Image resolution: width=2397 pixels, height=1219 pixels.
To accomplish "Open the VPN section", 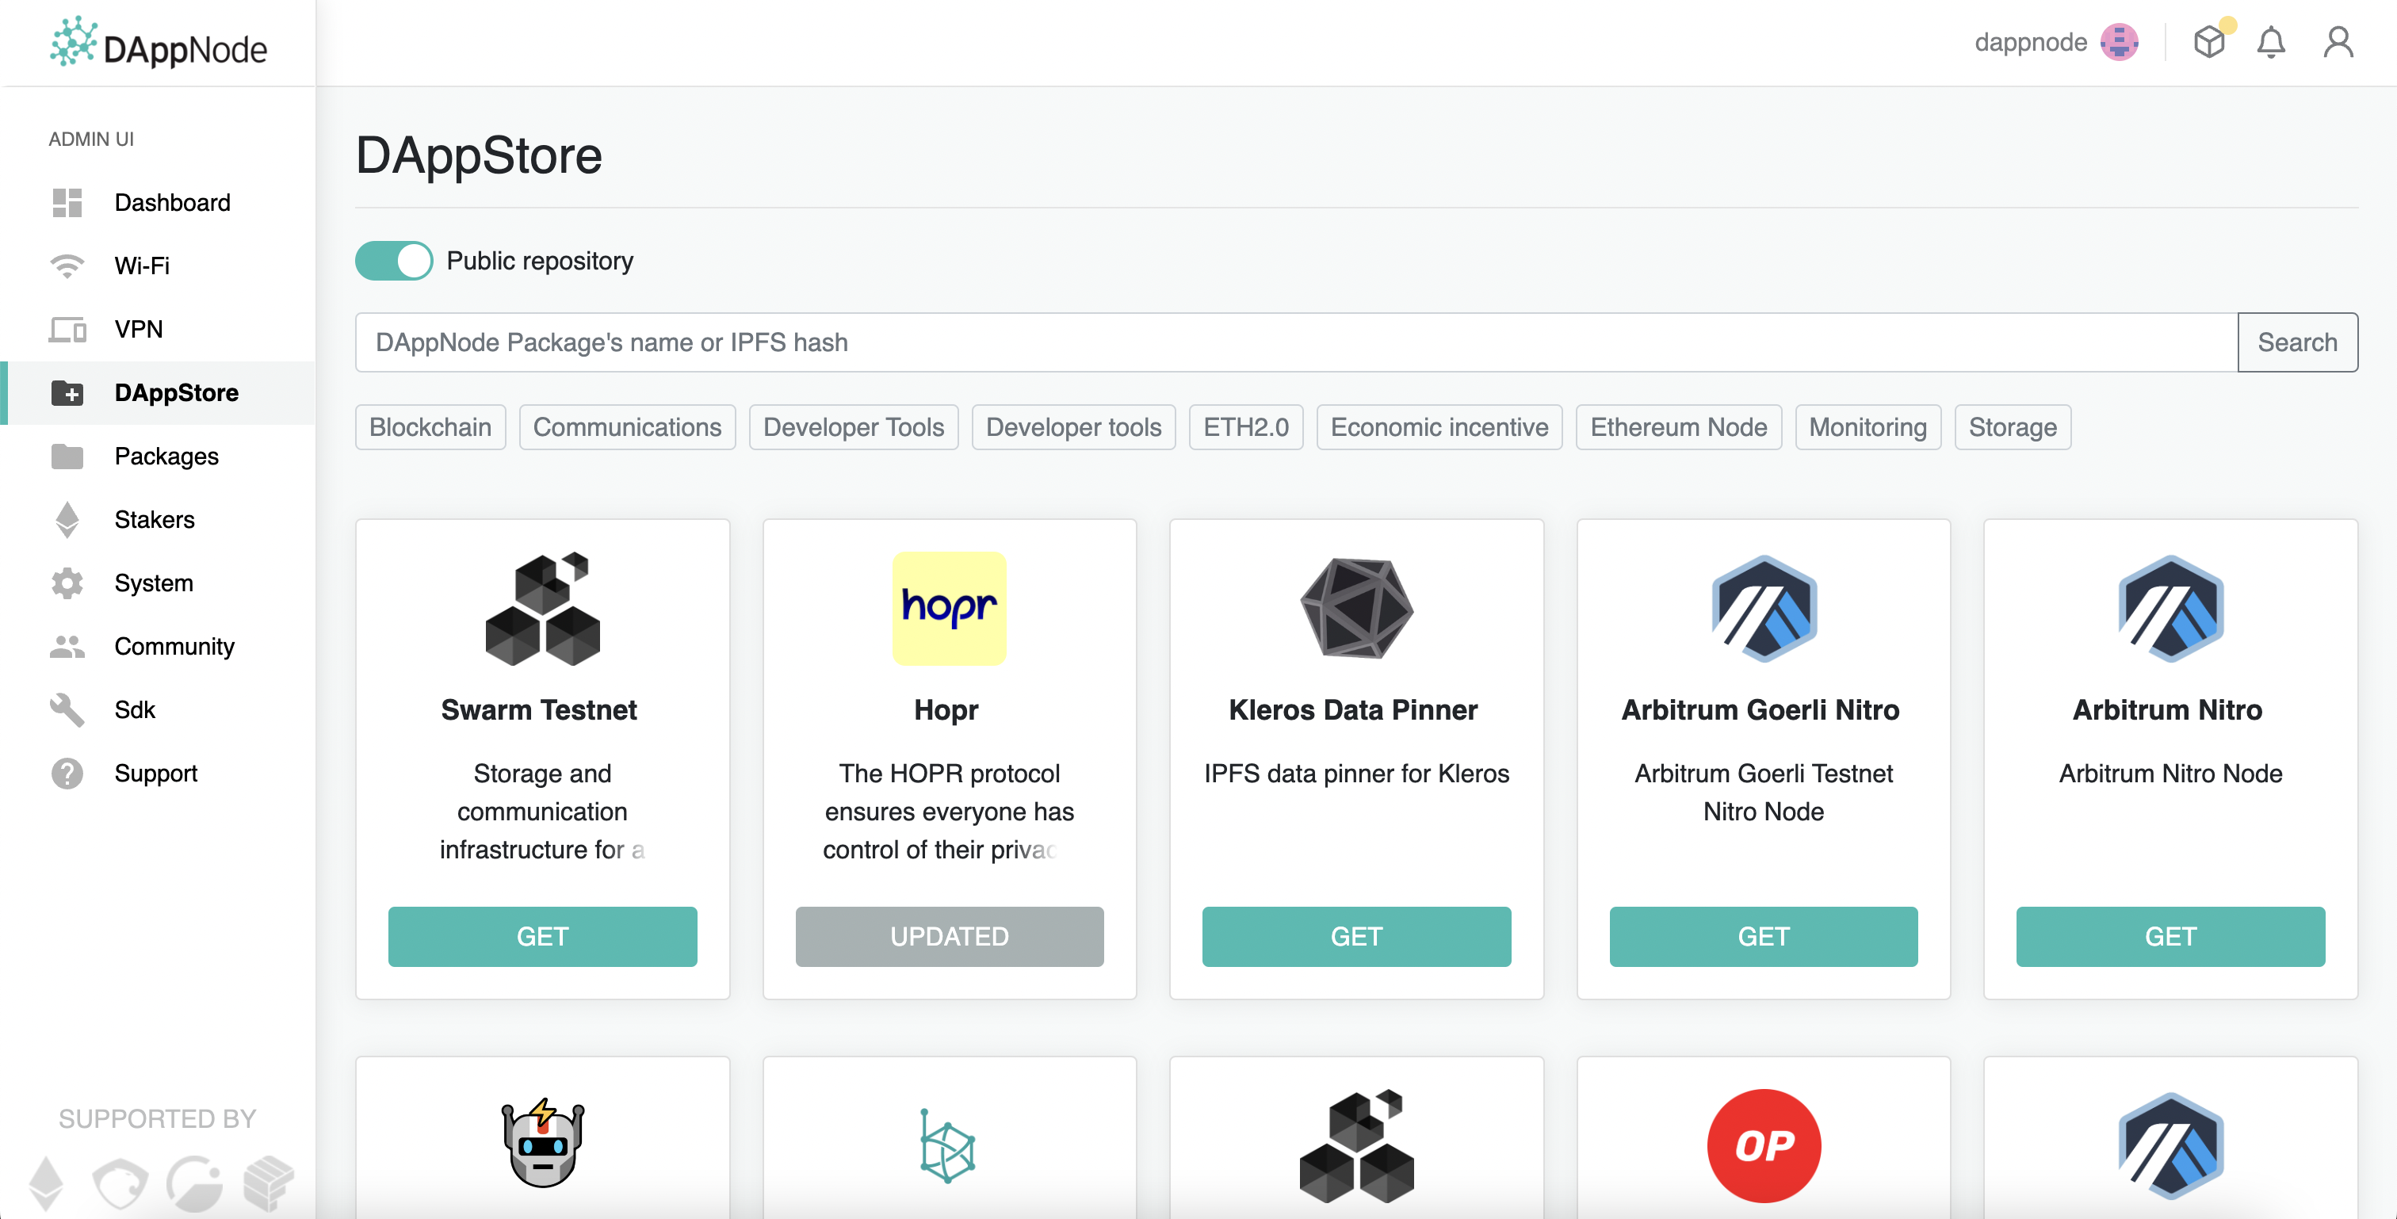I will click(x=157, y=330).
